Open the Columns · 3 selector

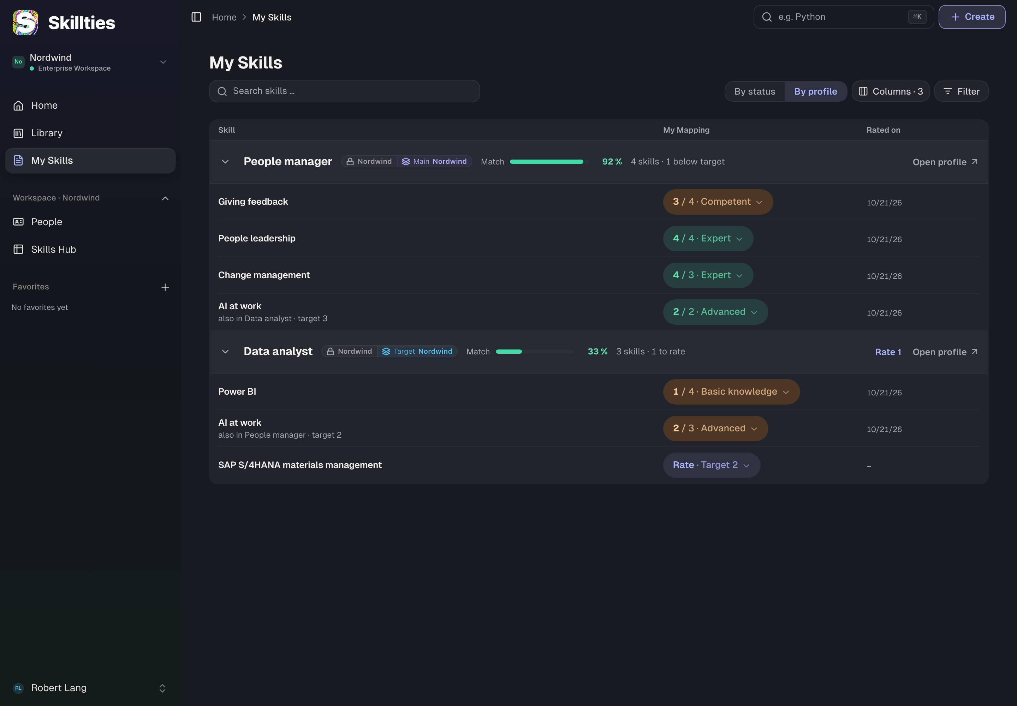pyautogui.click(x=891, y=91)
